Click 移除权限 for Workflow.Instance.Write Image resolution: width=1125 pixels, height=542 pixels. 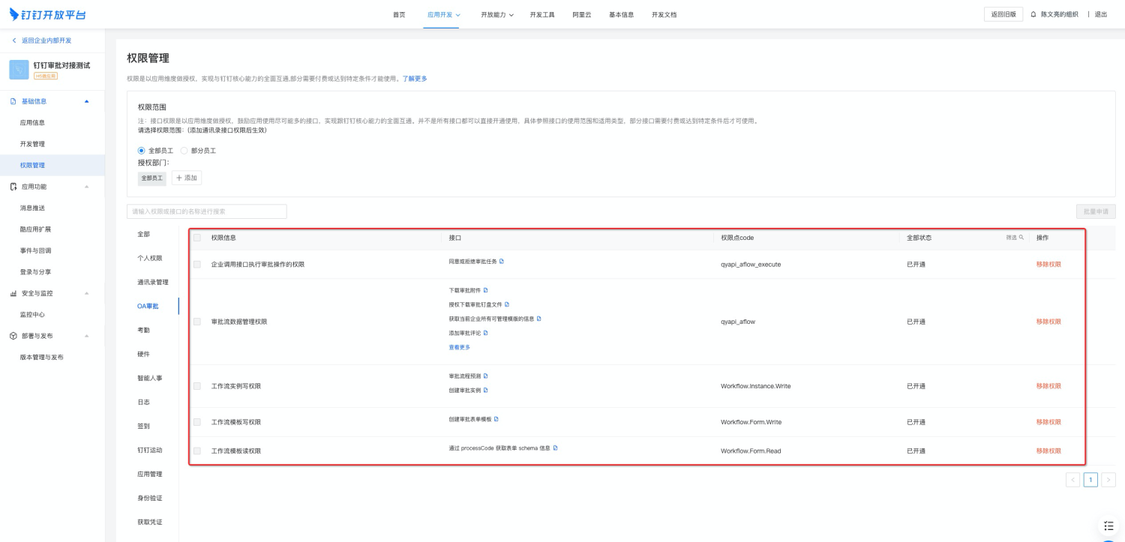(1048, 386)
